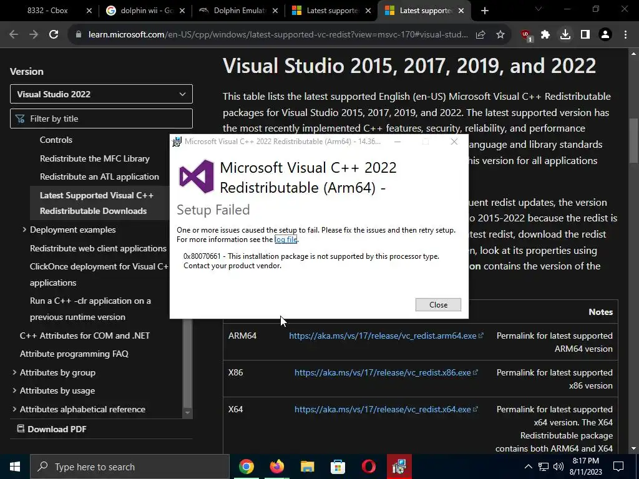Viewport: 639px width, 479px height.
Task: Open Redistribute web client applications
Action: 98,248
